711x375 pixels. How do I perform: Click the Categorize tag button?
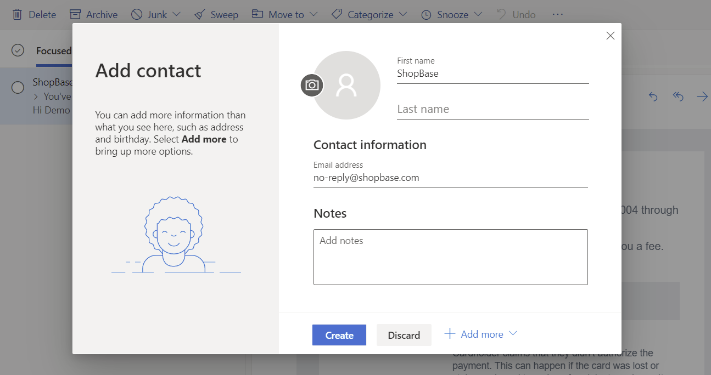pos(363,14)
